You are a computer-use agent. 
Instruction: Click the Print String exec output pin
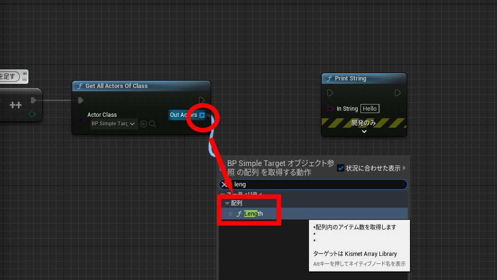coord(397,93)
